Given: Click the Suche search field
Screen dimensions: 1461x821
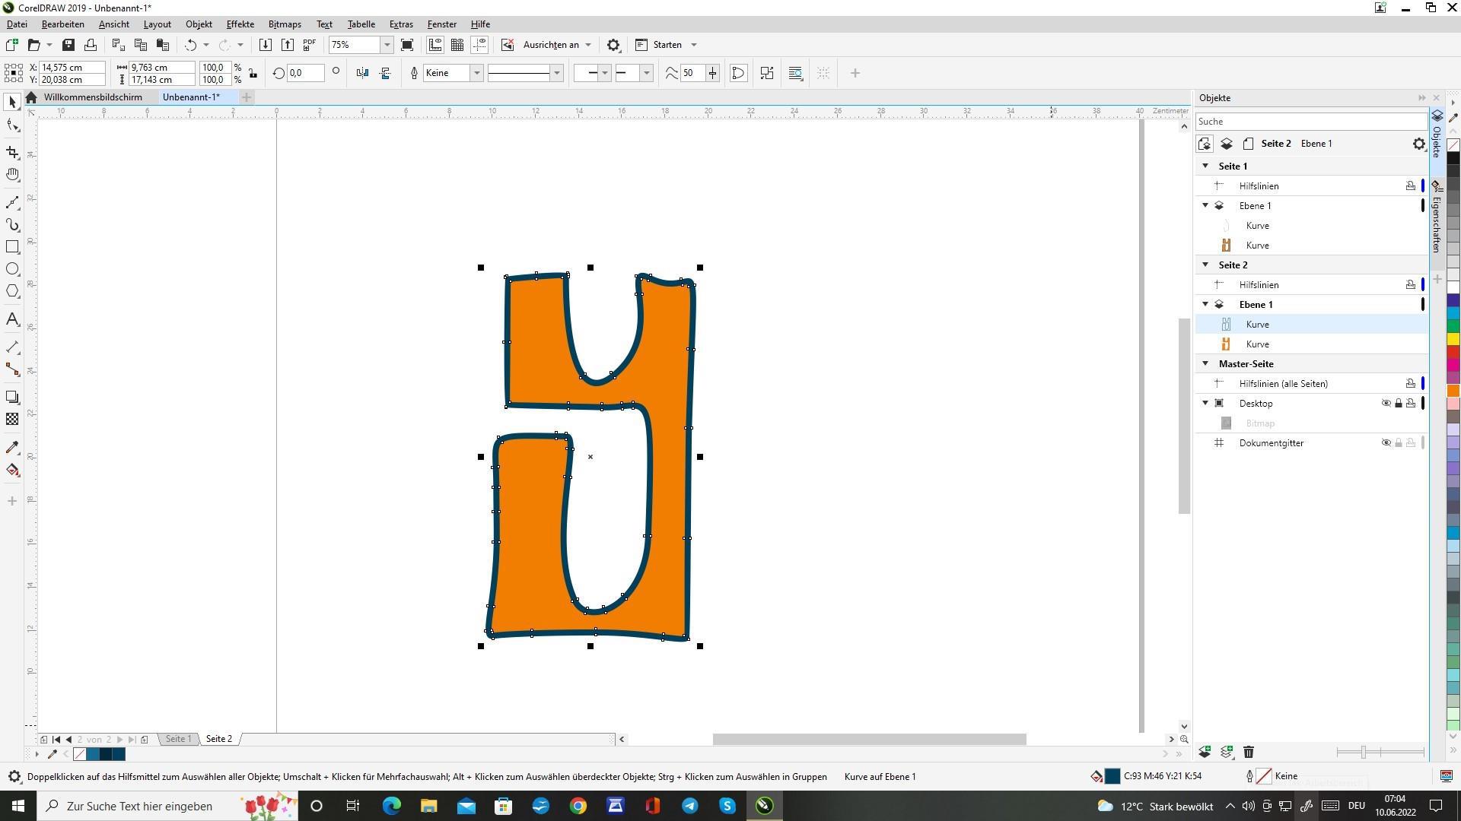Looking at the screenshot, I should click(x=1309, y=122).
